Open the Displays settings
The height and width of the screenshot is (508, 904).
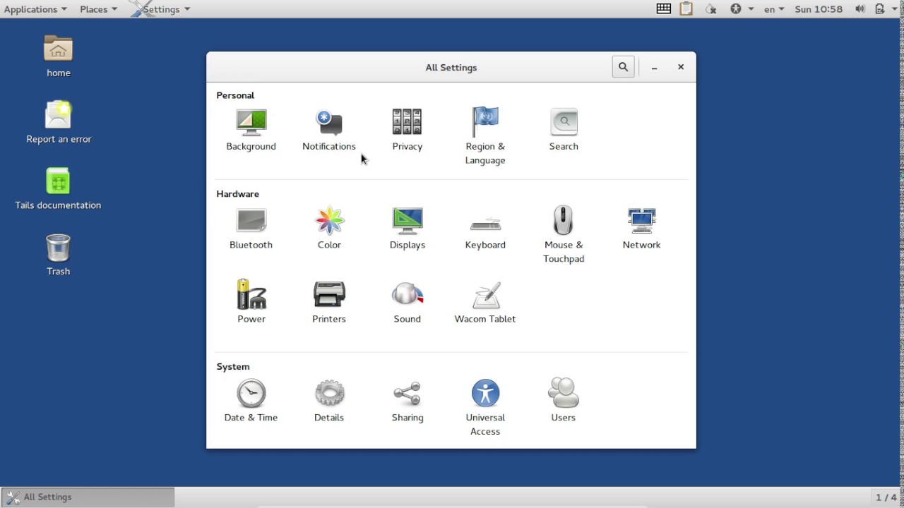408,229
